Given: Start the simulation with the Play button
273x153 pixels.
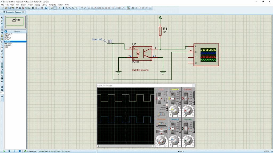Looking at the screenshot, I should tap(4, 151).
